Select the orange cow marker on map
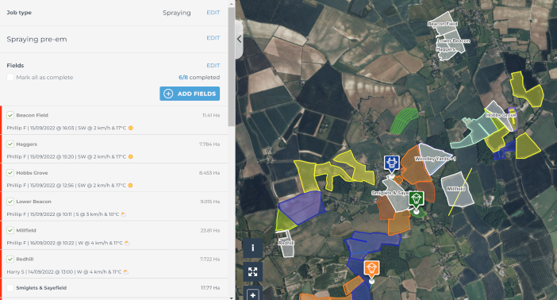557x300 pixels. [x=371, y=269]
